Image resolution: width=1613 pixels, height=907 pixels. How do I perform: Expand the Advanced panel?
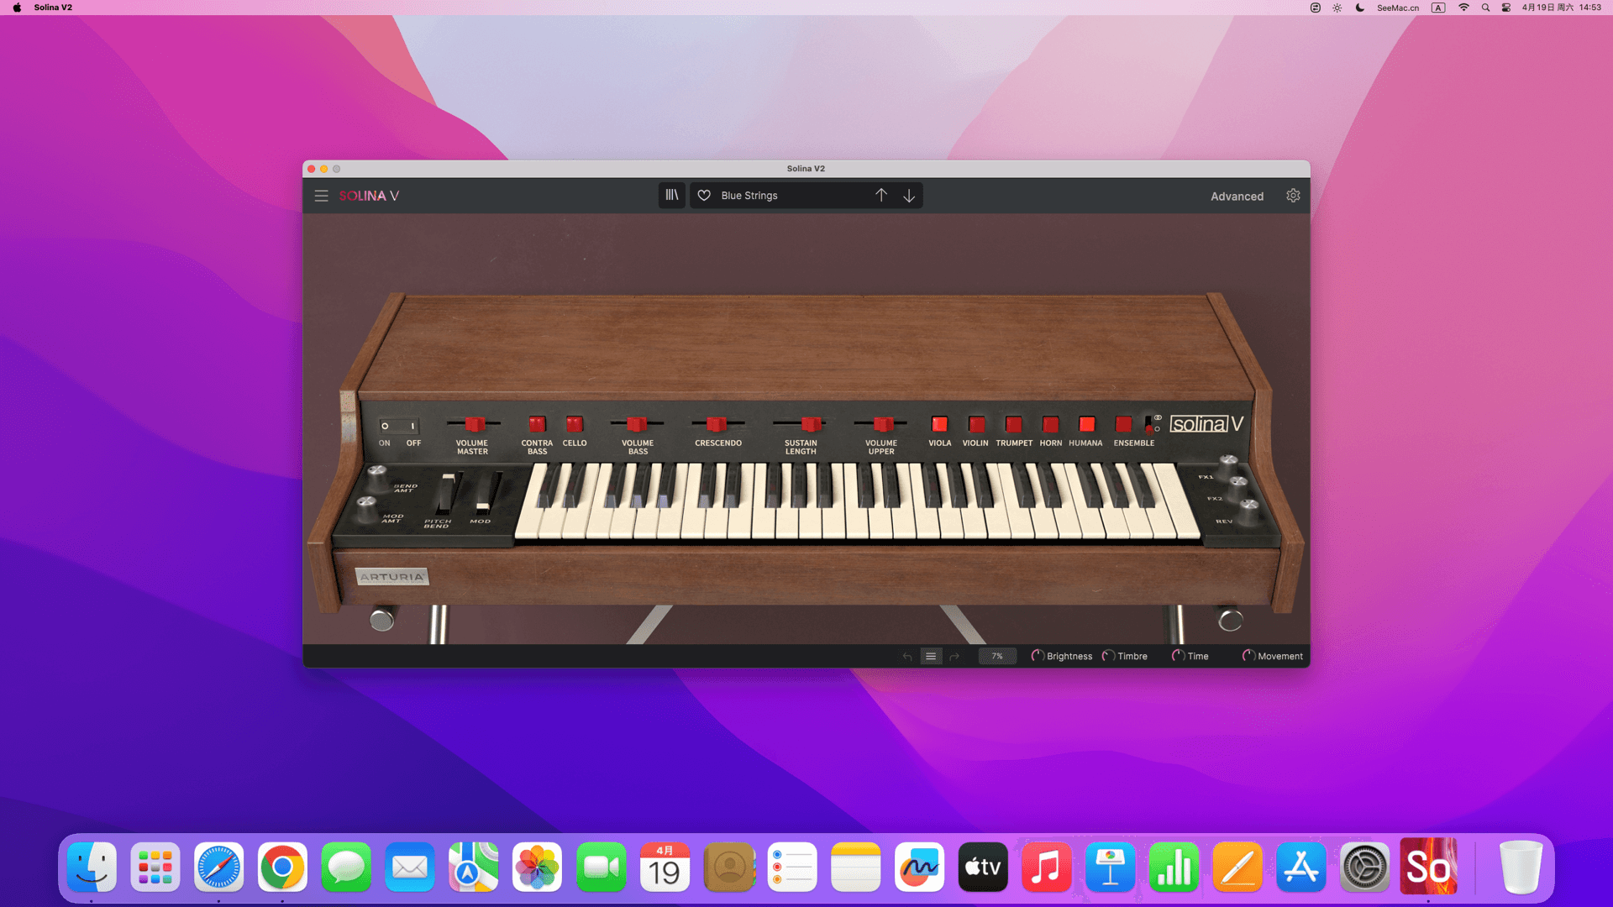coord(1237,197)
